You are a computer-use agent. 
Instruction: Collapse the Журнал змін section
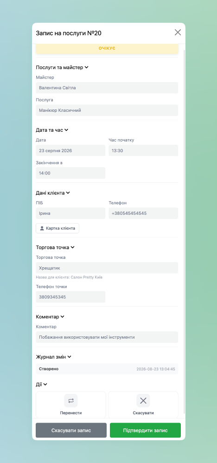[70, 357]
